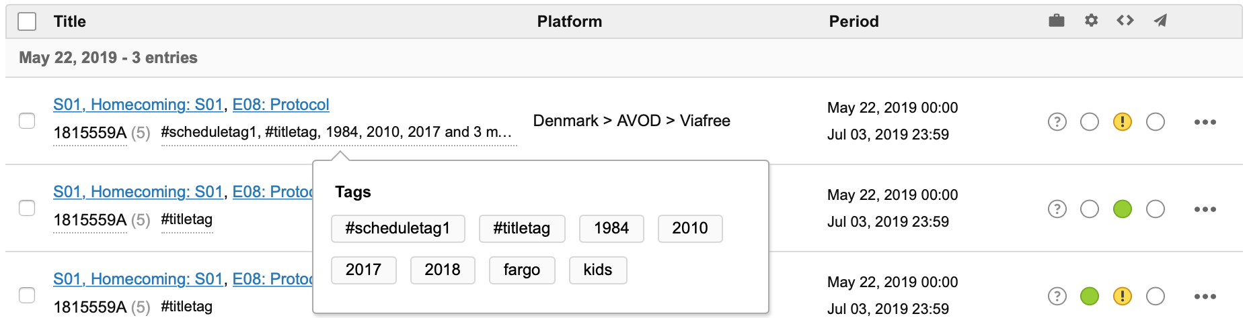Click the paper plane icon in header
This screenshot has width=1247, height=318.
(x=1160, y=21)
